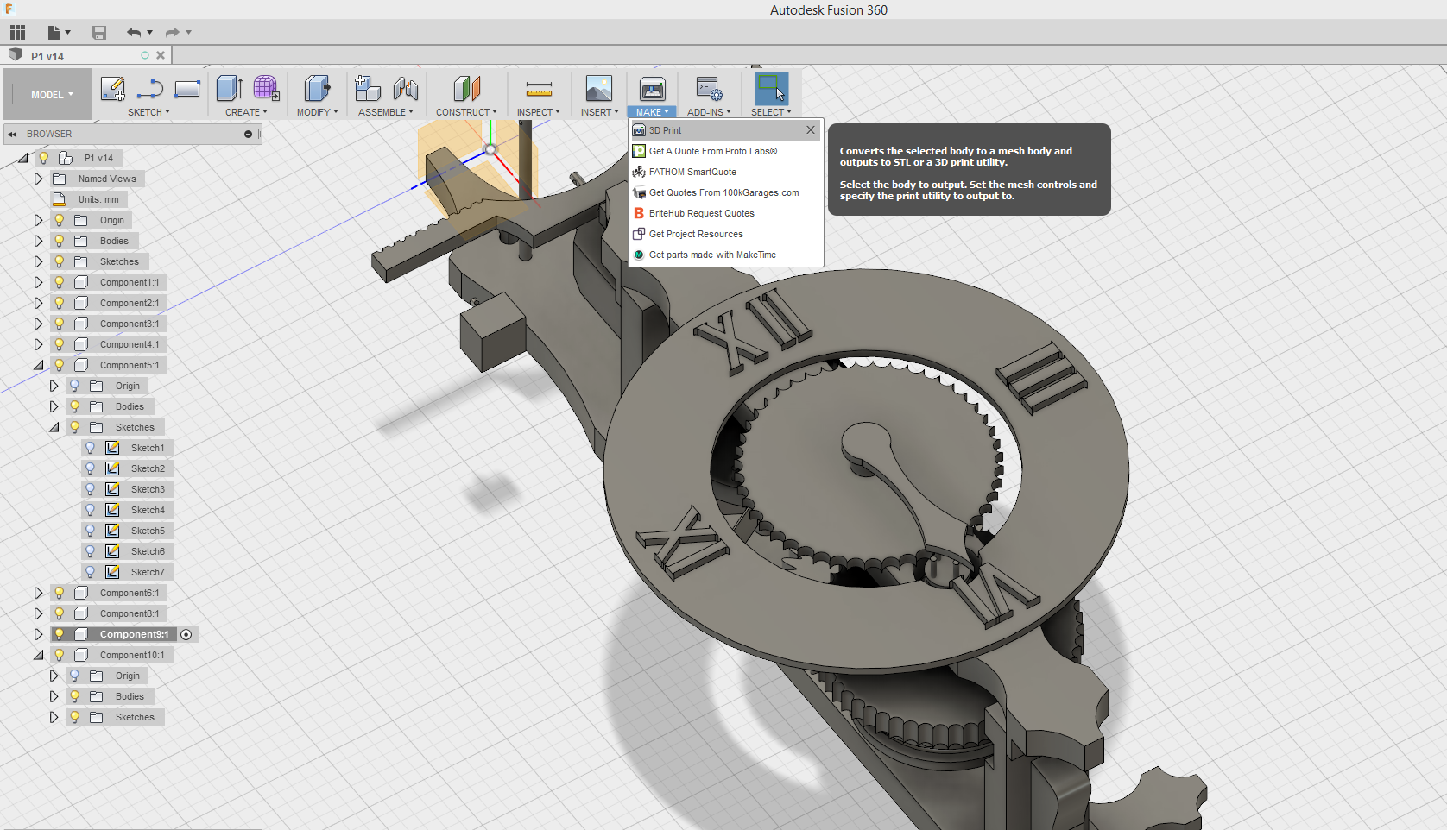Image resolution: width=1447 pixels, height=830 pixels.
Task: Open the CREATE dropdown menu
Action: pyautogui.click(x=246, y=112)
